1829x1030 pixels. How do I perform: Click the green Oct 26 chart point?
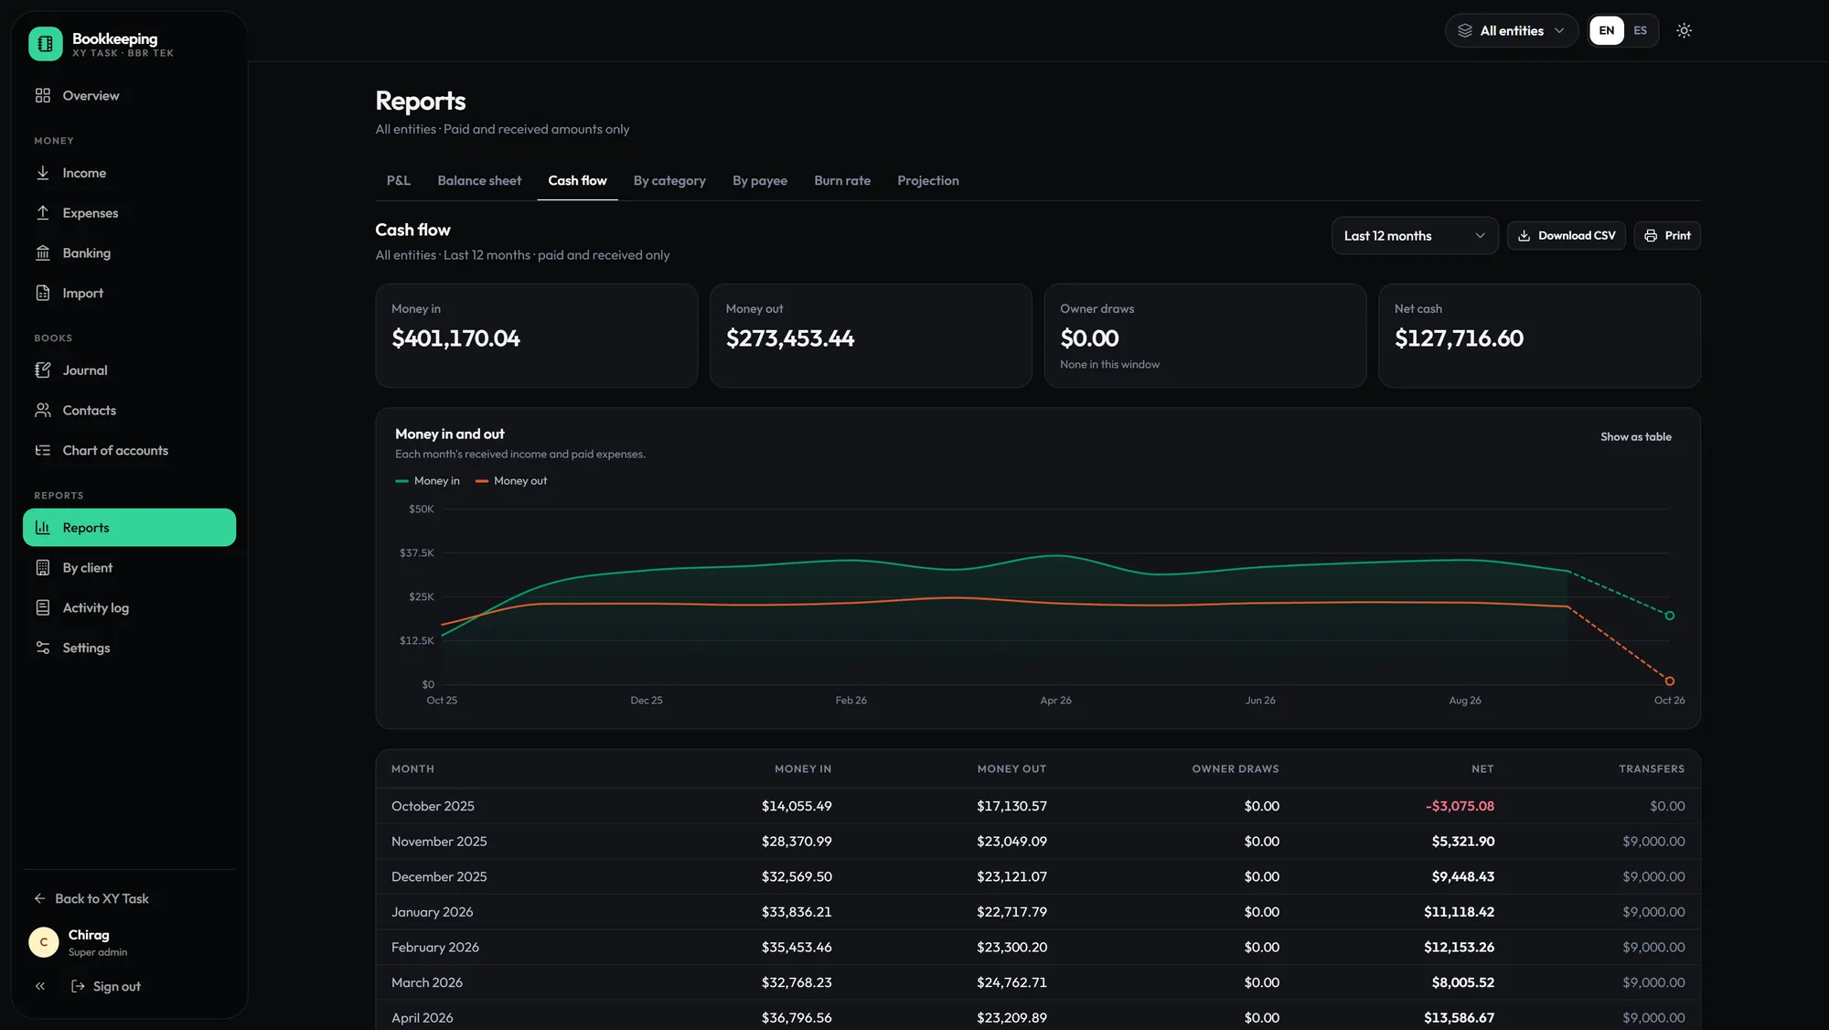pyautogui.click(x=1669, y=616)
